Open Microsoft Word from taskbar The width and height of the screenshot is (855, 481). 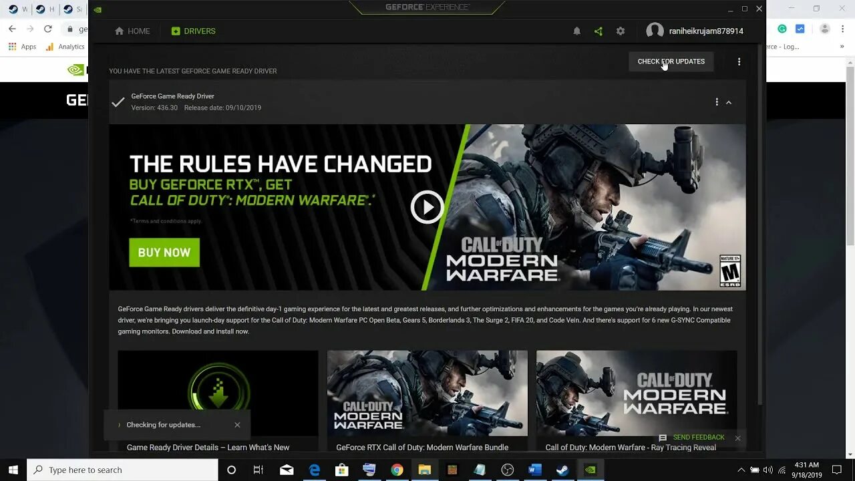point(534,470)
